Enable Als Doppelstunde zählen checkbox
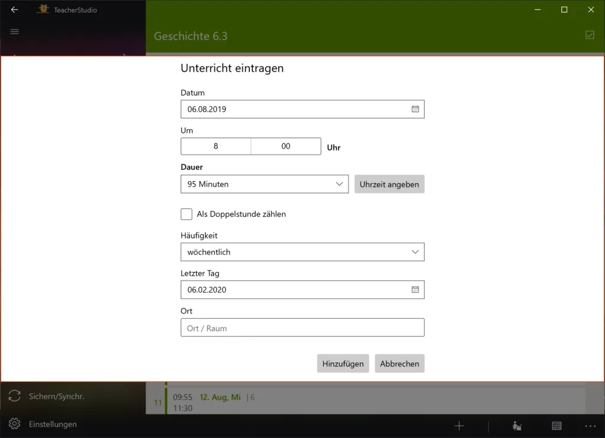 [x=186, y=214]
